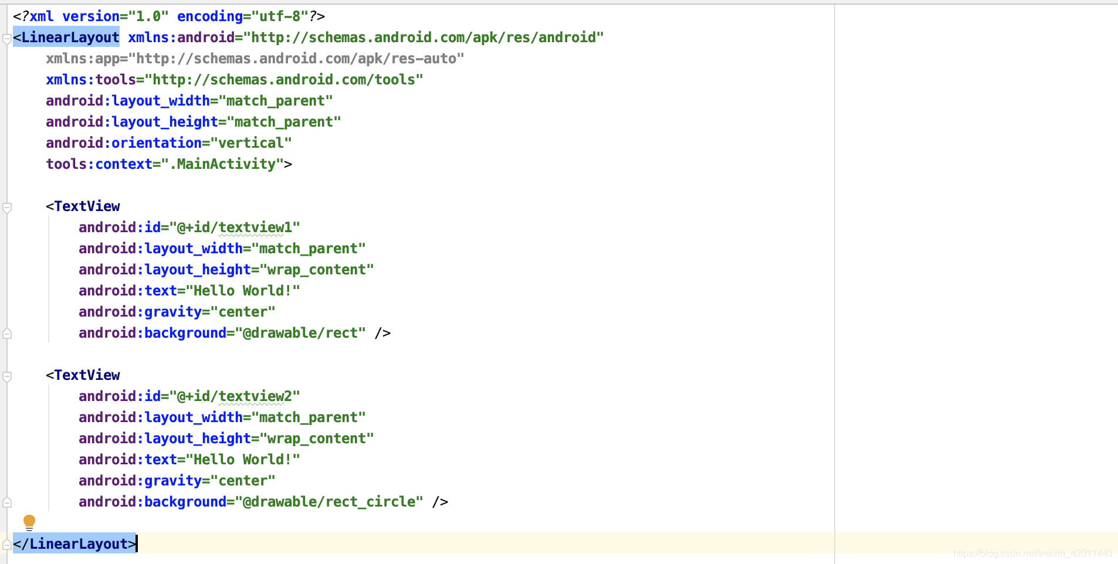Click the first android:text="Hello World!" line
This screenshot has height=564, width=1118.
click(189, 291)
